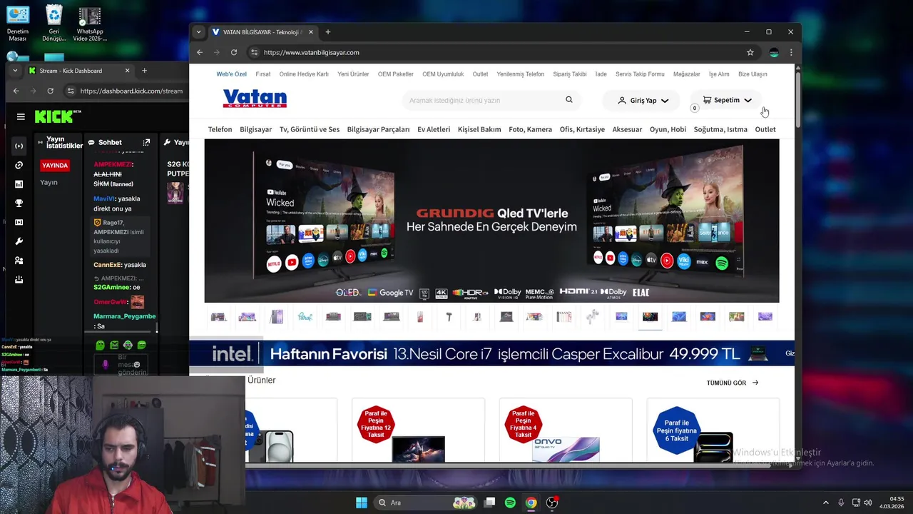Open site info icon beside Vatan URL

pyautogui.click(x=254, y=52)
